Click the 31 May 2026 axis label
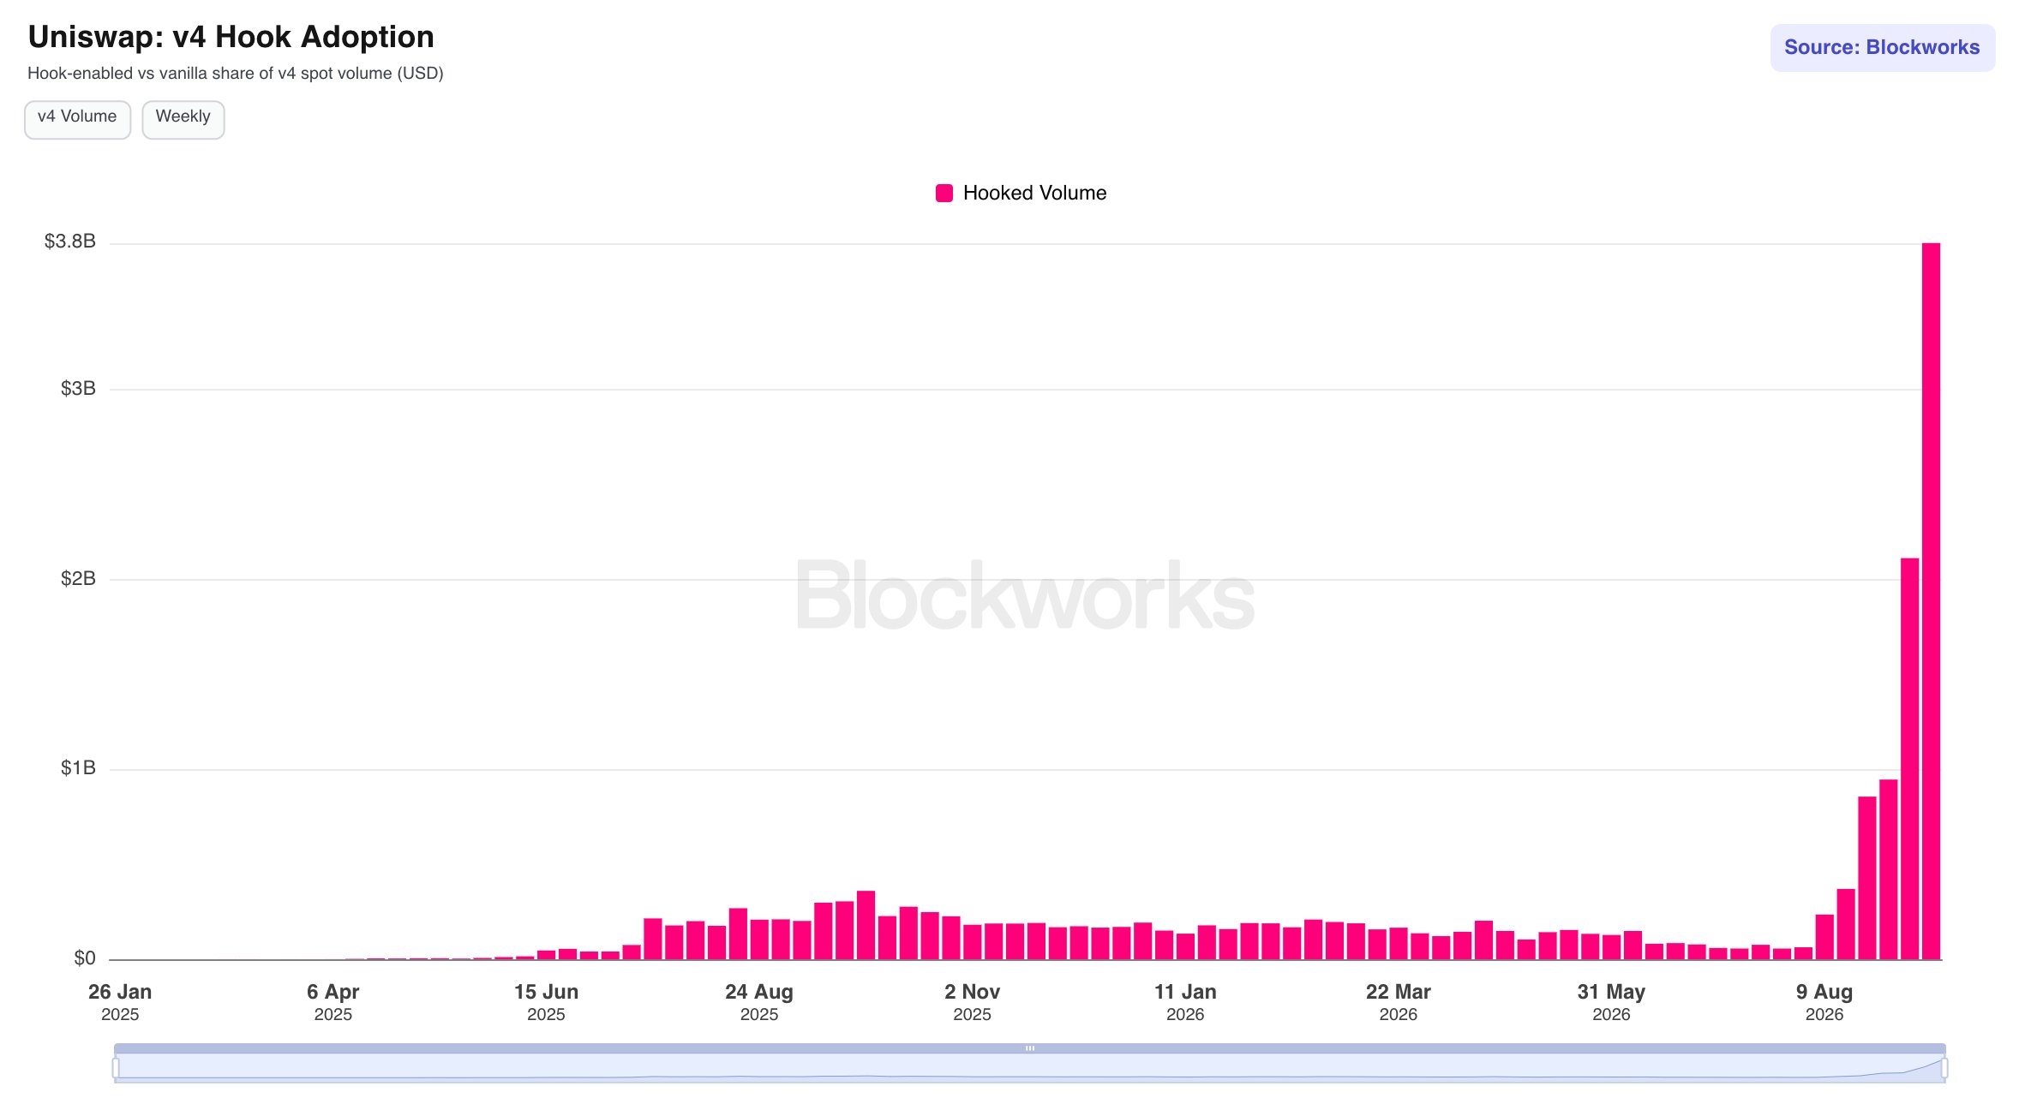The width and height of the screenshot is (2019, 1110). point(1611,1002)
